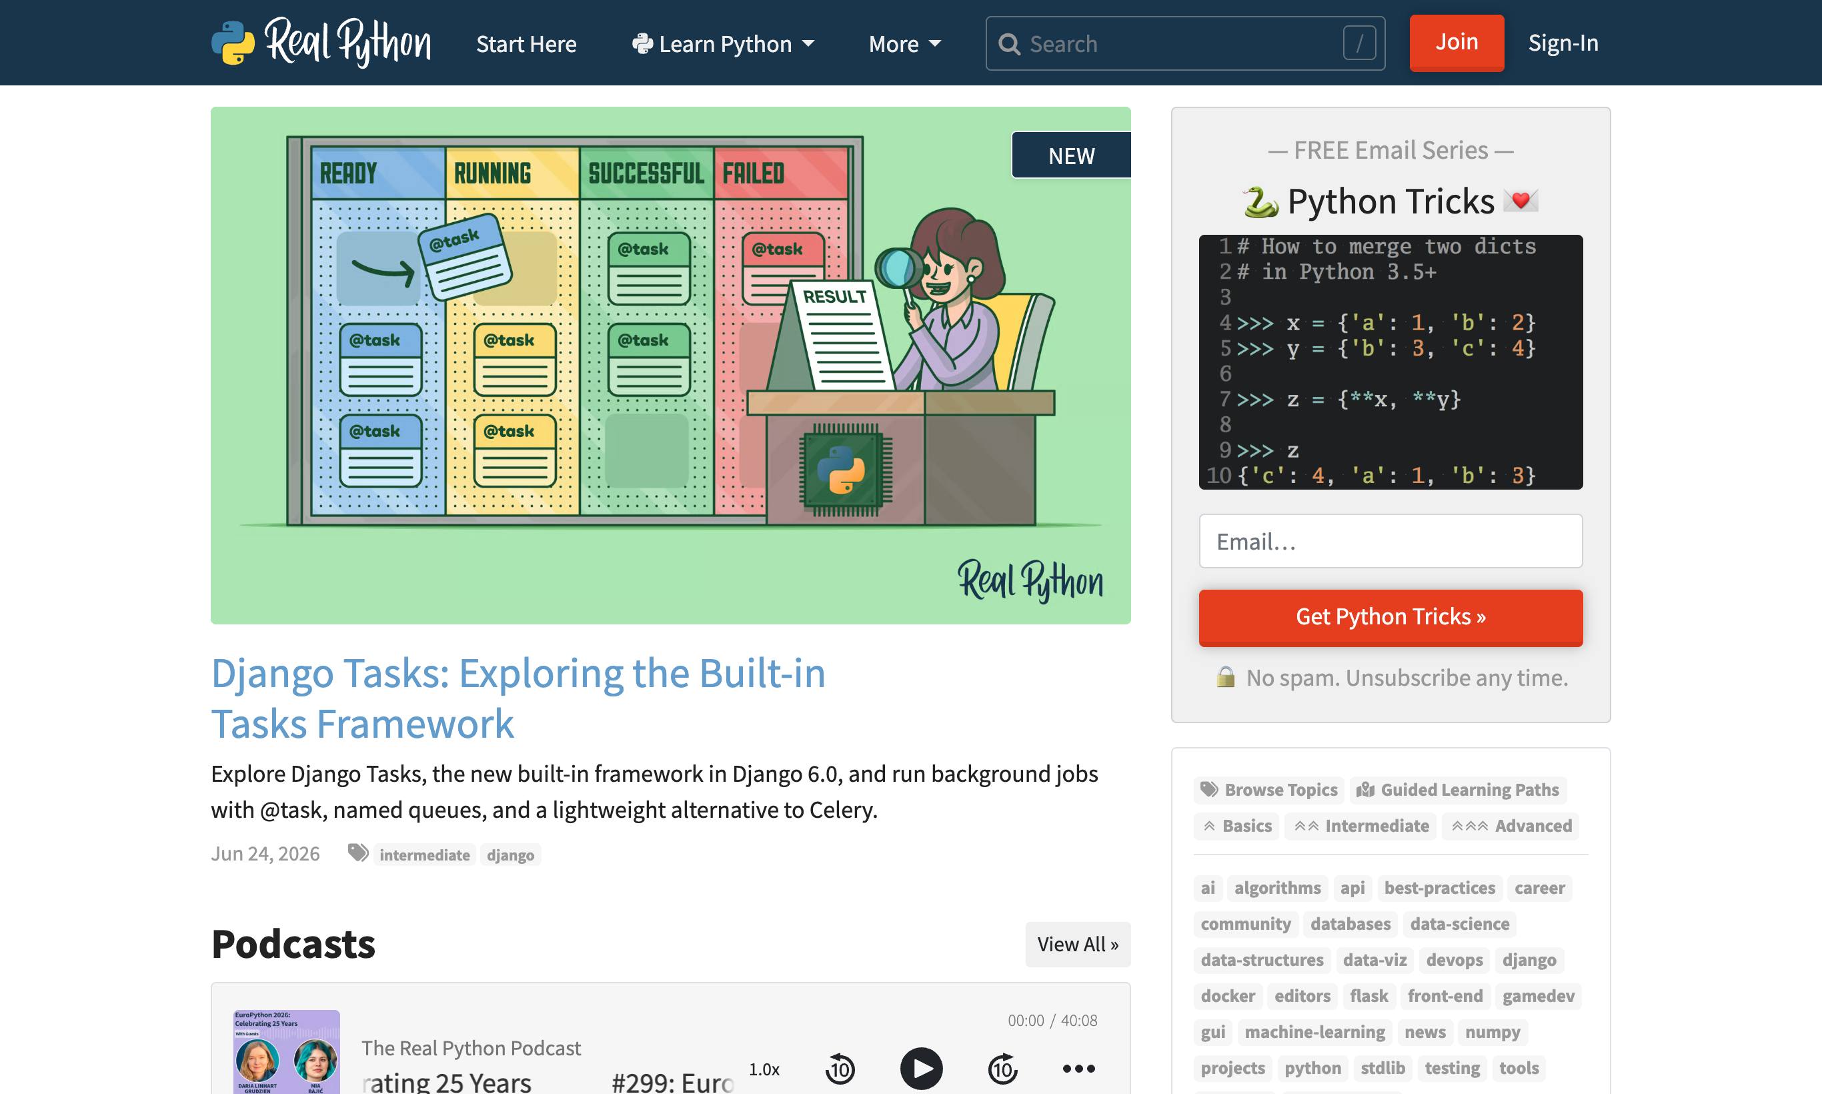Open the podcast episode cover thumbnail

click(287, 1052)
